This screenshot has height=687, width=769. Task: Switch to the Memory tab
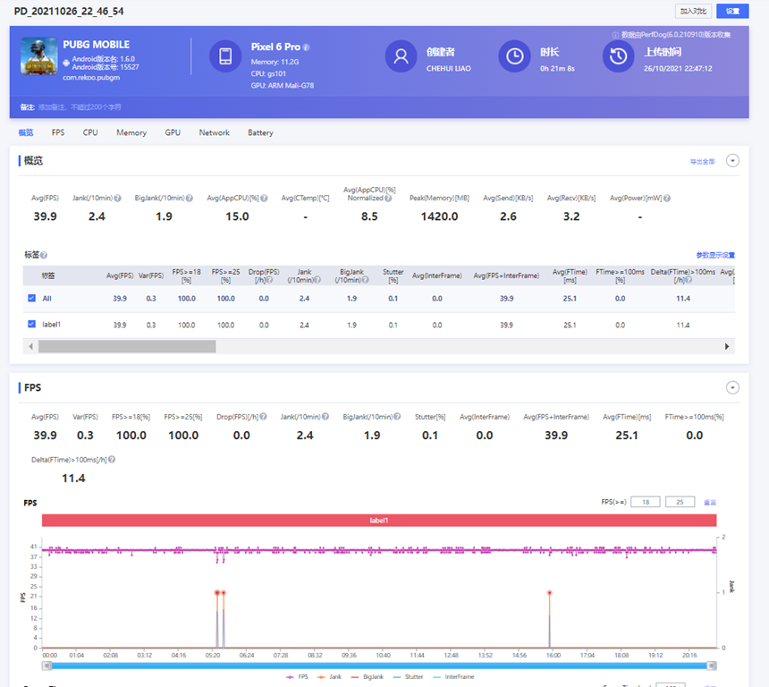[x=131, y=132]
